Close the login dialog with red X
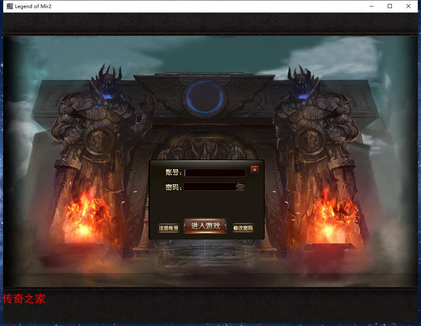 [255, 170]
